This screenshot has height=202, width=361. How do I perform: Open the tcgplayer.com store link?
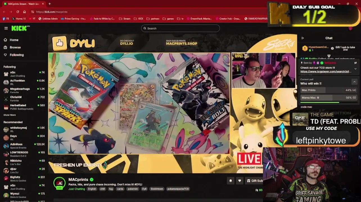point(326,72)
